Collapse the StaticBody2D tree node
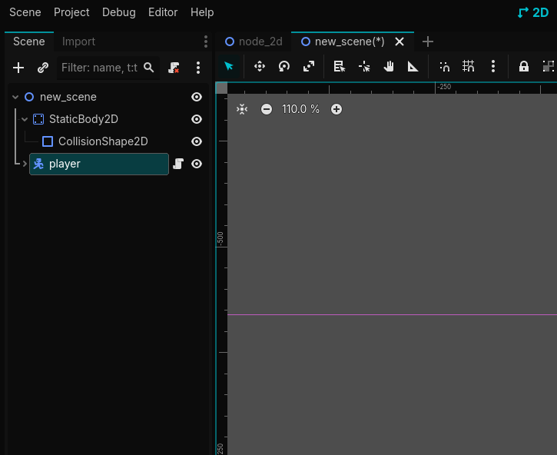This screenshot has height=455, width=557. tap(25, 119)
